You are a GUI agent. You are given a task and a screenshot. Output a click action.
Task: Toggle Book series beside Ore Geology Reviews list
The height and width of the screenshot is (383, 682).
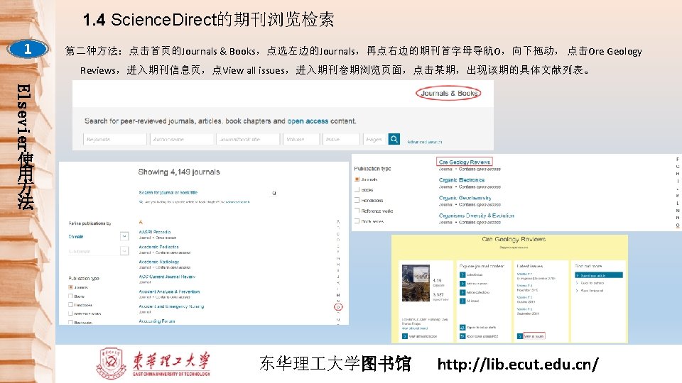coord(357,221)
